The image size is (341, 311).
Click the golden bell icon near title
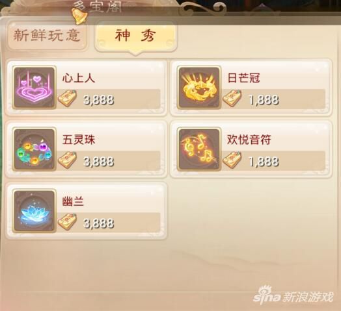79,16
